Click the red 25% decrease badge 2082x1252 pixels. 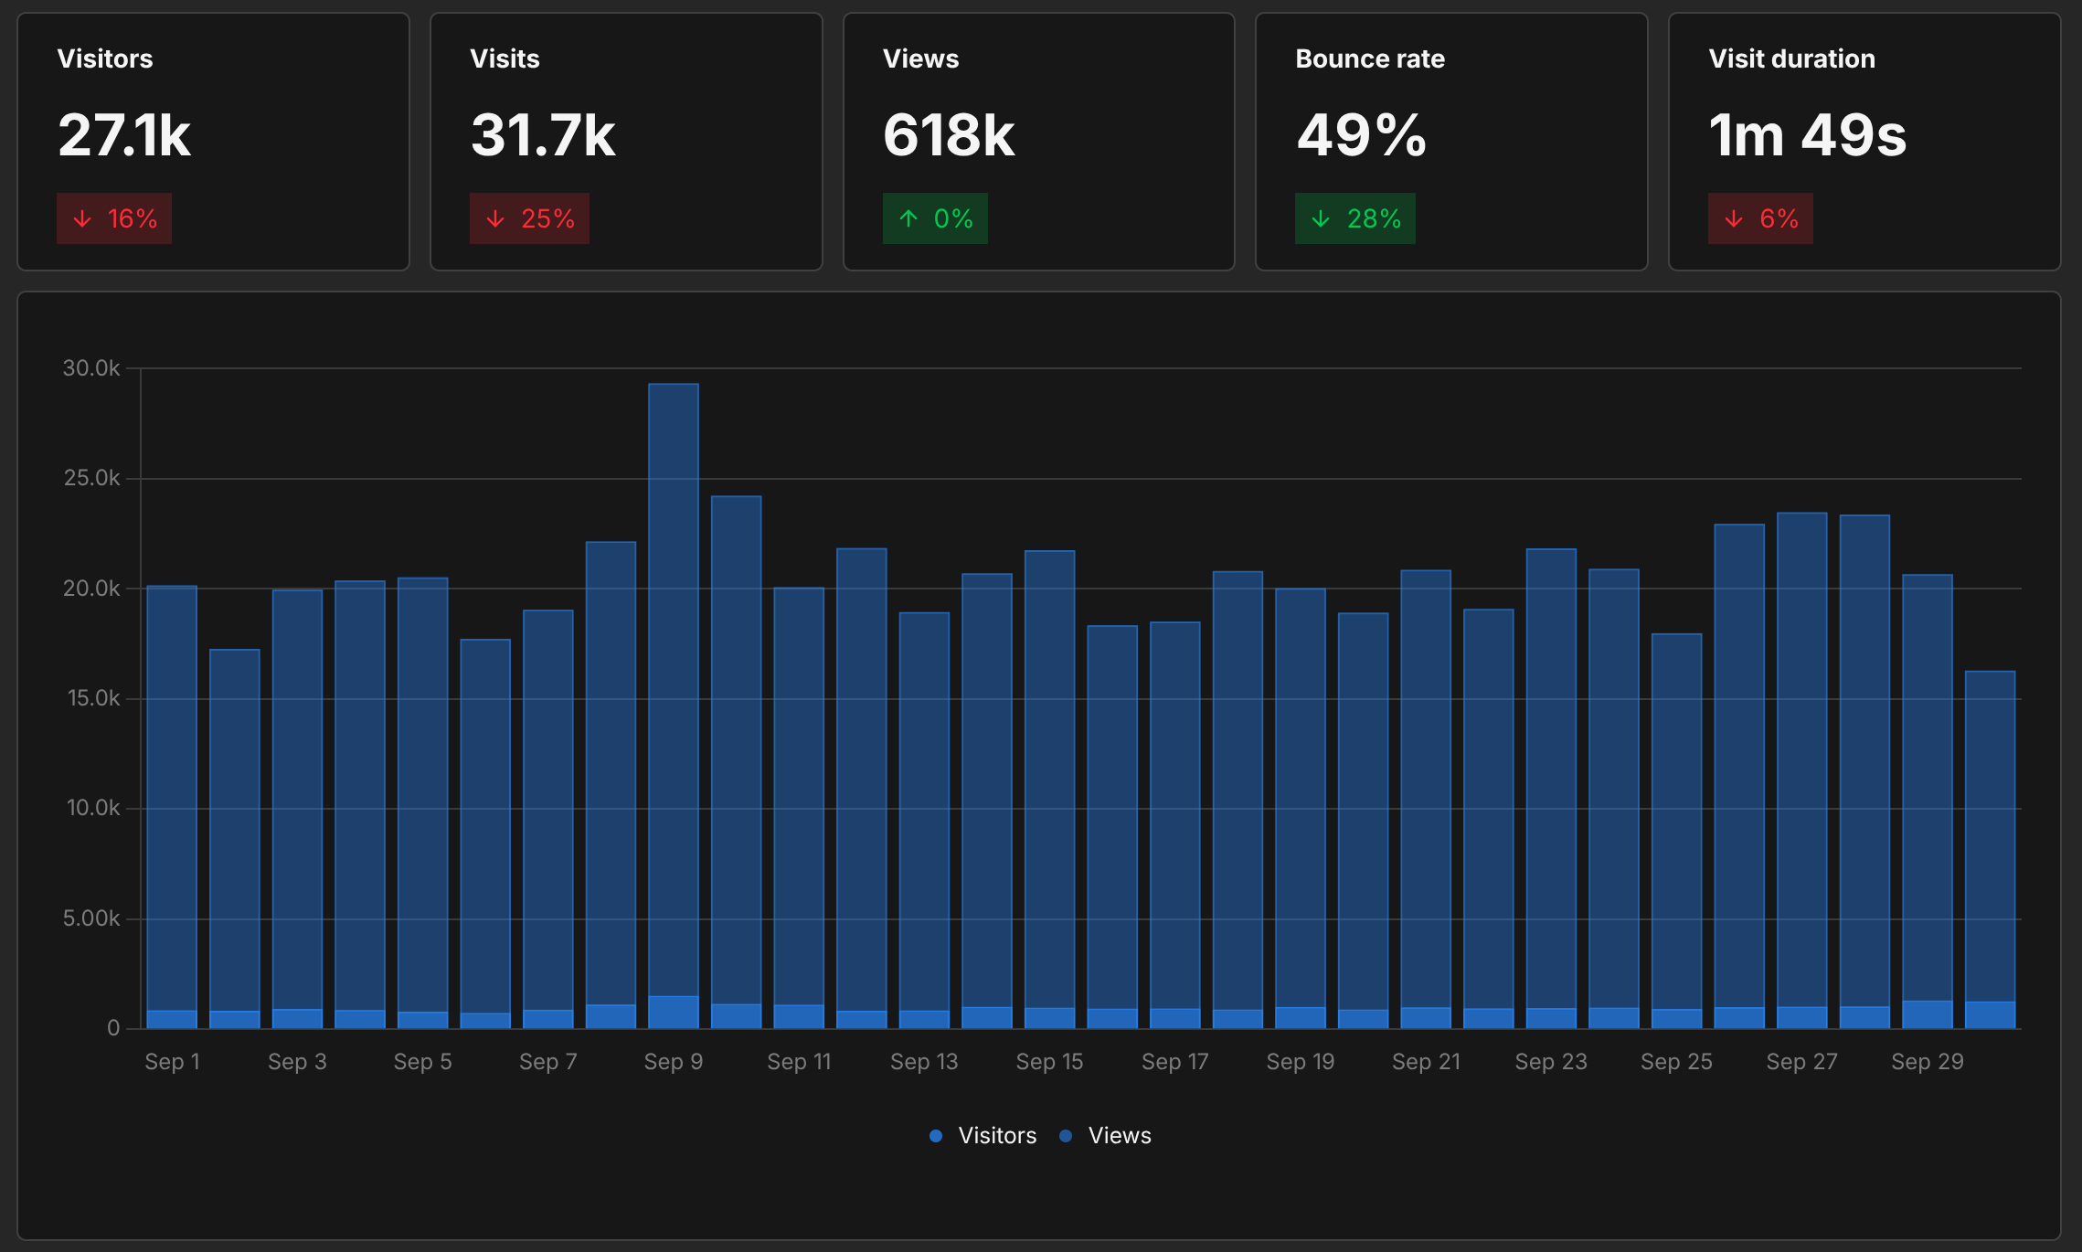click(x=529, y=218)
